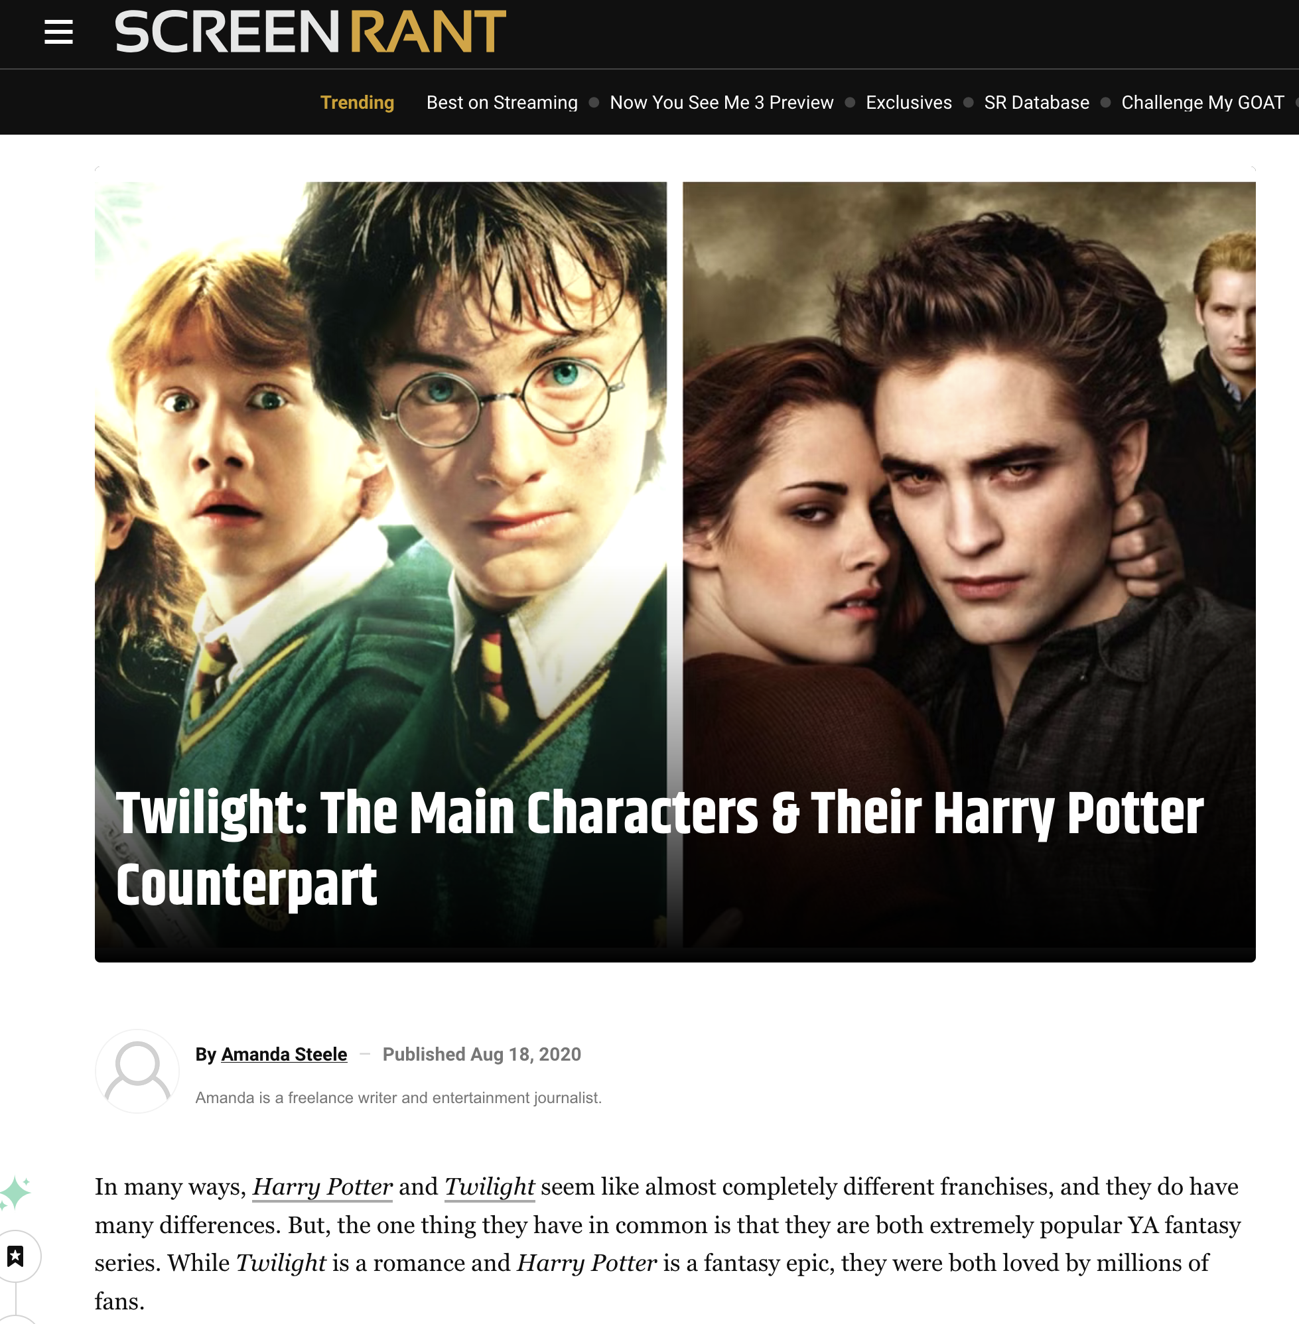Select the Trending nav label
1299x1324 pixels.
click(358, 102)
